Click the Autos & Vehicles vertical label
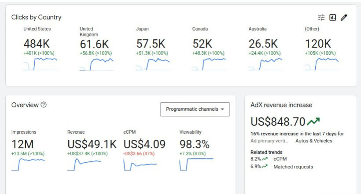 point(313,141)
